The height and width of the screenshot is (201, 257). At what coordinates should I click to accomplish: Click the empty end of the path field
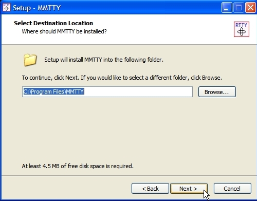[x=138, y=92]
